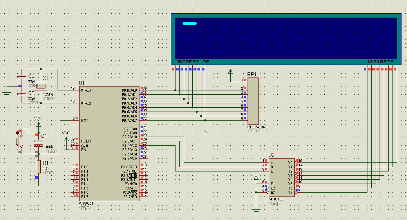
Task: Click the P0.0/AD0 pin label
Action: (x=129, y=90)
